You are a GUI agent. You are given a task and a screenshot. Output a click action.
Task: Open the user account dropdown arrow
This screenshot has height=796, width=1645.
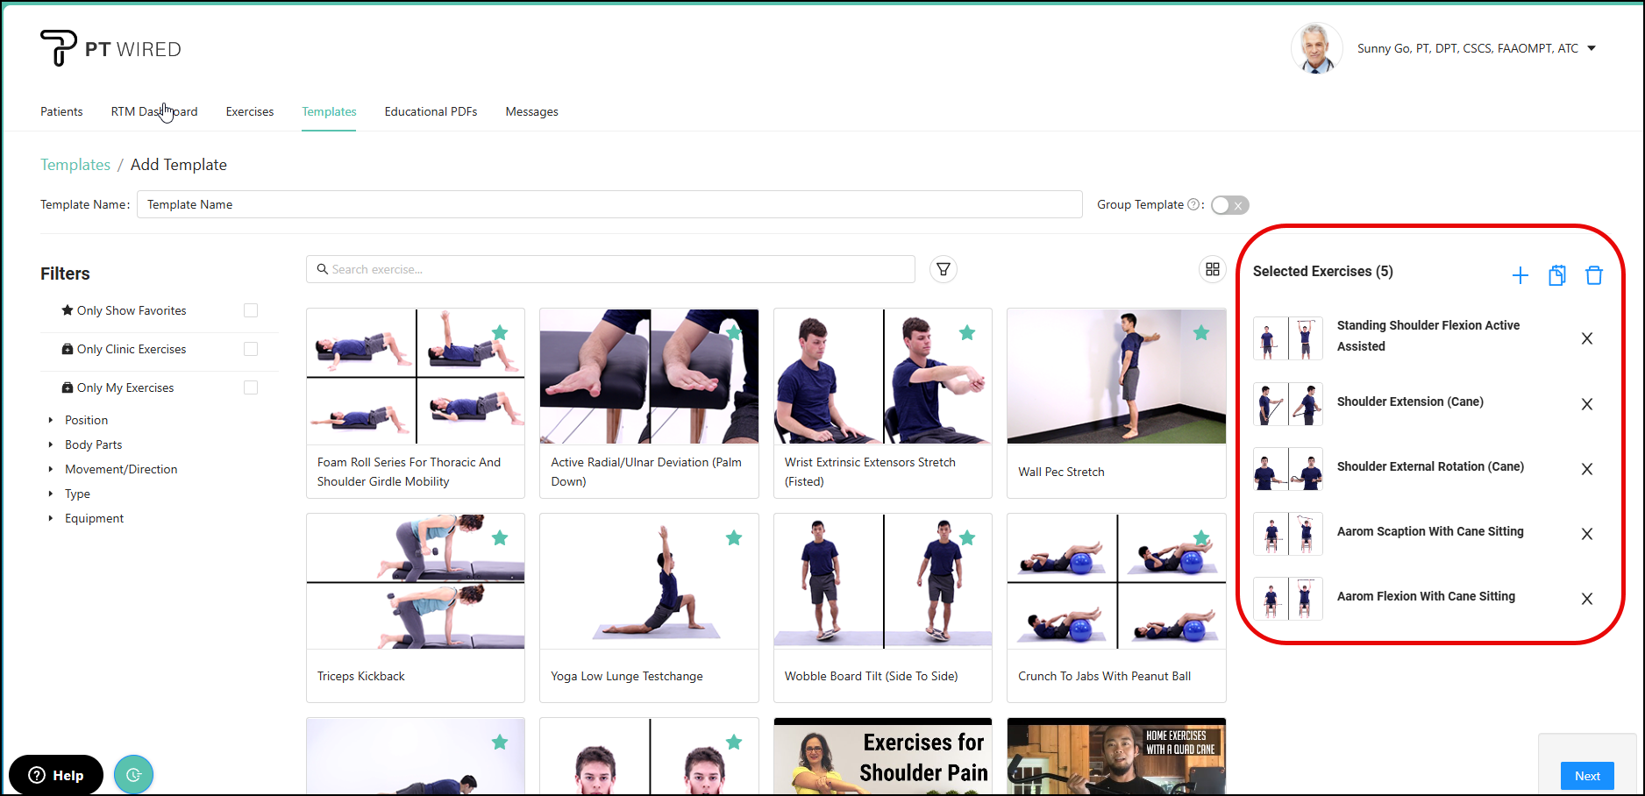click(1592, 48)
